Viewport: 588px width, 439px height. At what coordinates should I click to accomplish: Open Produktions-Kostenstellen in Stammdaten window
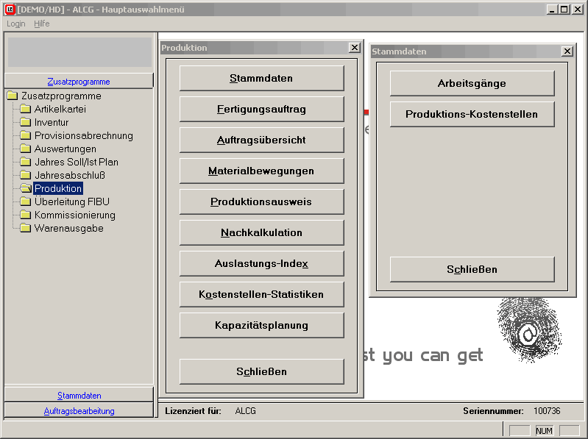point(472,114)
